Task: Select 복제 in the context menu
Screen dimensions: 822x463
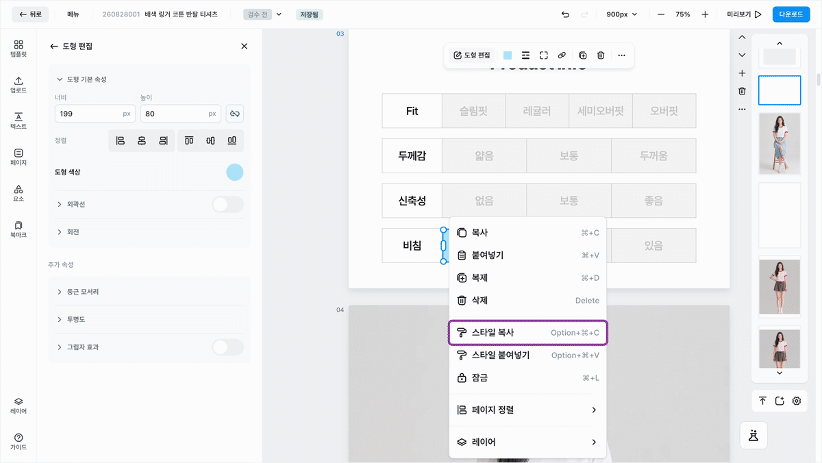Action: tap(527, 278)
